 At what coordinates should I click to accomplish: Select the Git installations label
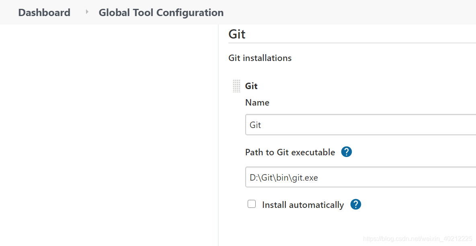click(260, 58)
